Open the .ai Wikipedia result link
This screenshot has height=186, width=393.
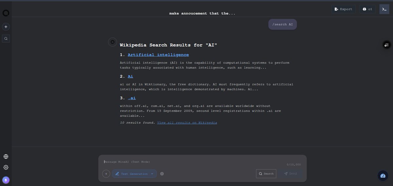132,98
